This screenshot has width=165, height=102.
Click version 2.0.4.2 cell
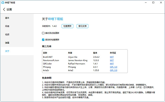pyautogui.click(x=96, y=57)
